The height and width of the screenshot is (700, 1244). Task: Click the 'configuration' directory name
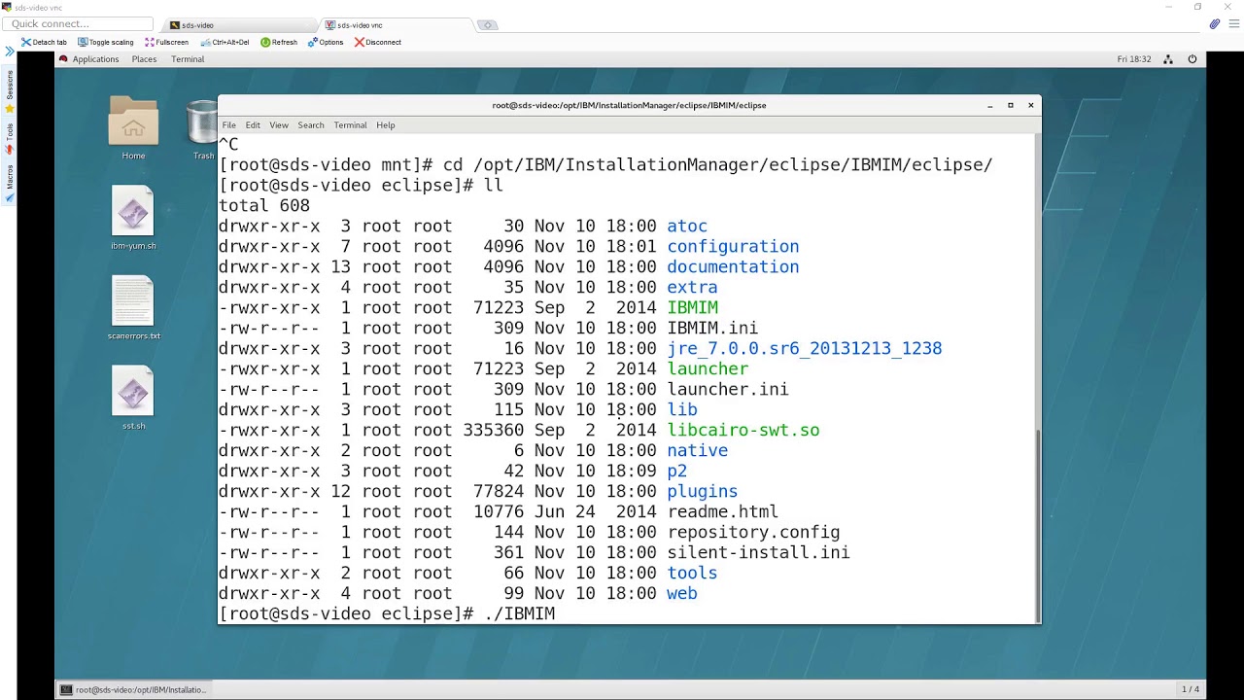(733, 247)
